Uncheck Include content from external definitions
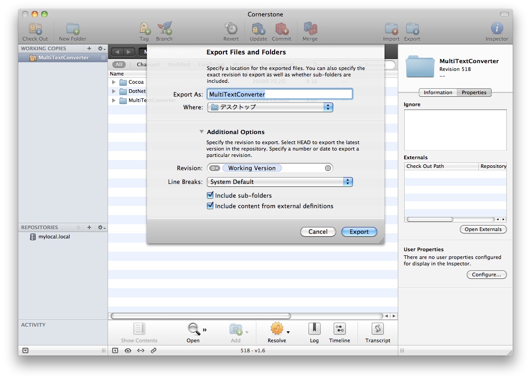 click(x=210, y=205)
